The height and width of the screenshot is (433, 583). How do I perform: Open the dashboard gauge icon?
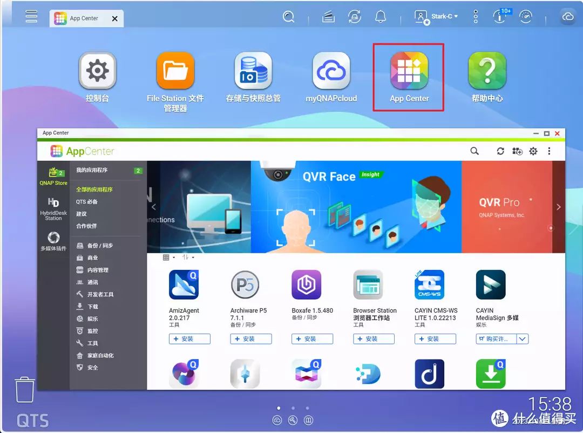(526, 16)
